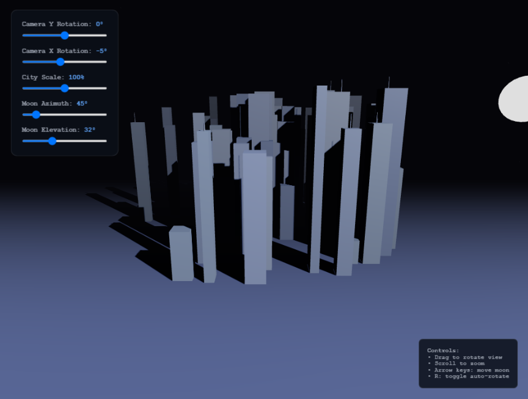The image size is (528, 399).
Task: Click the 32° Moon Elevation value
Action: [89, 130]
